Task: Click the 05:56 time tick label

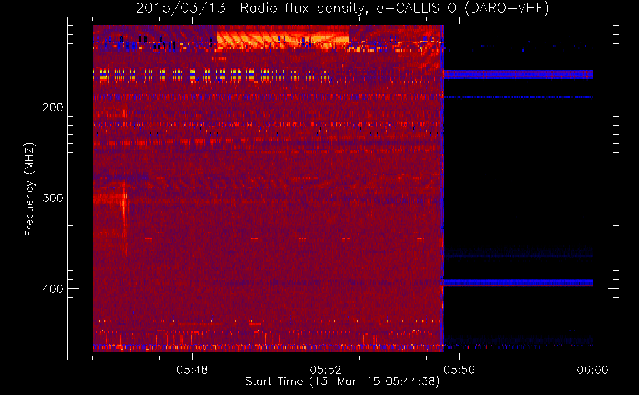Action: pos(459,370)
